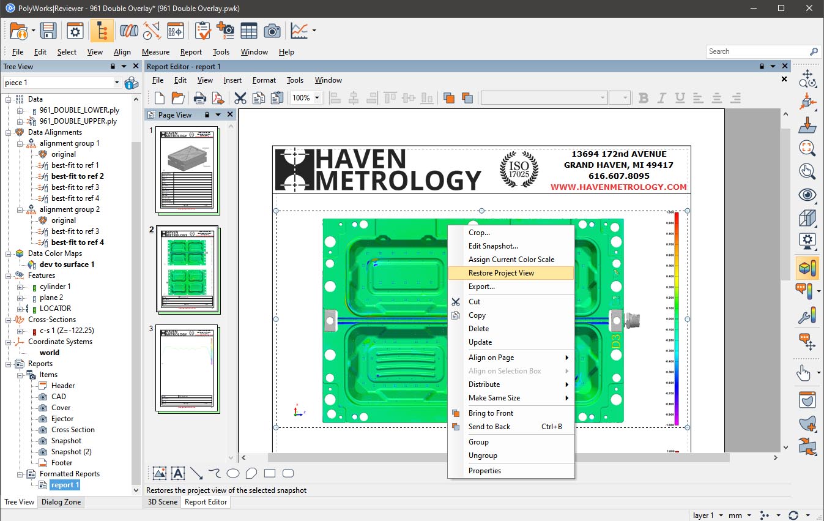Screen dimensions: 824x521
Task: Toggle the Tree View pane lock icon
Action: pyautogui.click(x=113, y=66)
